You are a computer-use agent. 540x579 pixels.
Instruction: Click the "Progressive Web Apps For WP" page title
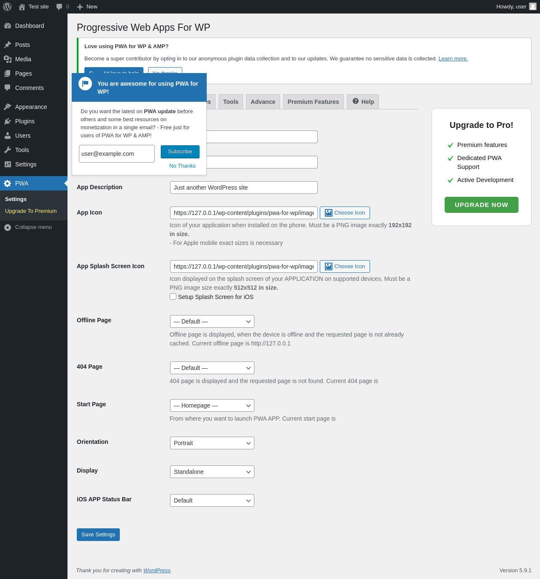click(143, 27)
